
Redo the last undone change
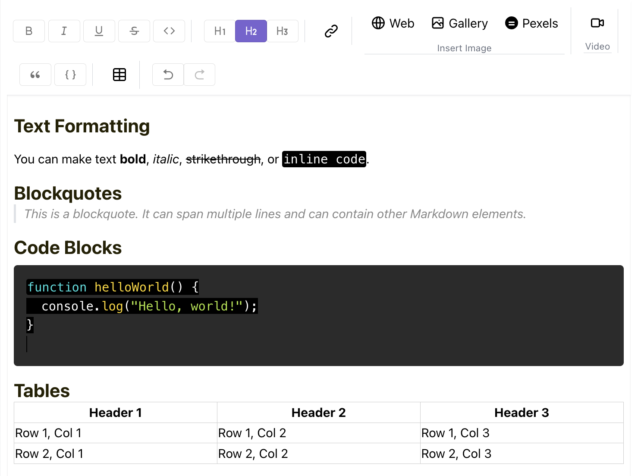point(199,74)
